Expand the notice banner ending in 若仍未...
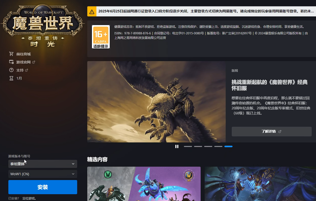Image resolution: width=316 pixels, height=201 pixels. (202, 11)
